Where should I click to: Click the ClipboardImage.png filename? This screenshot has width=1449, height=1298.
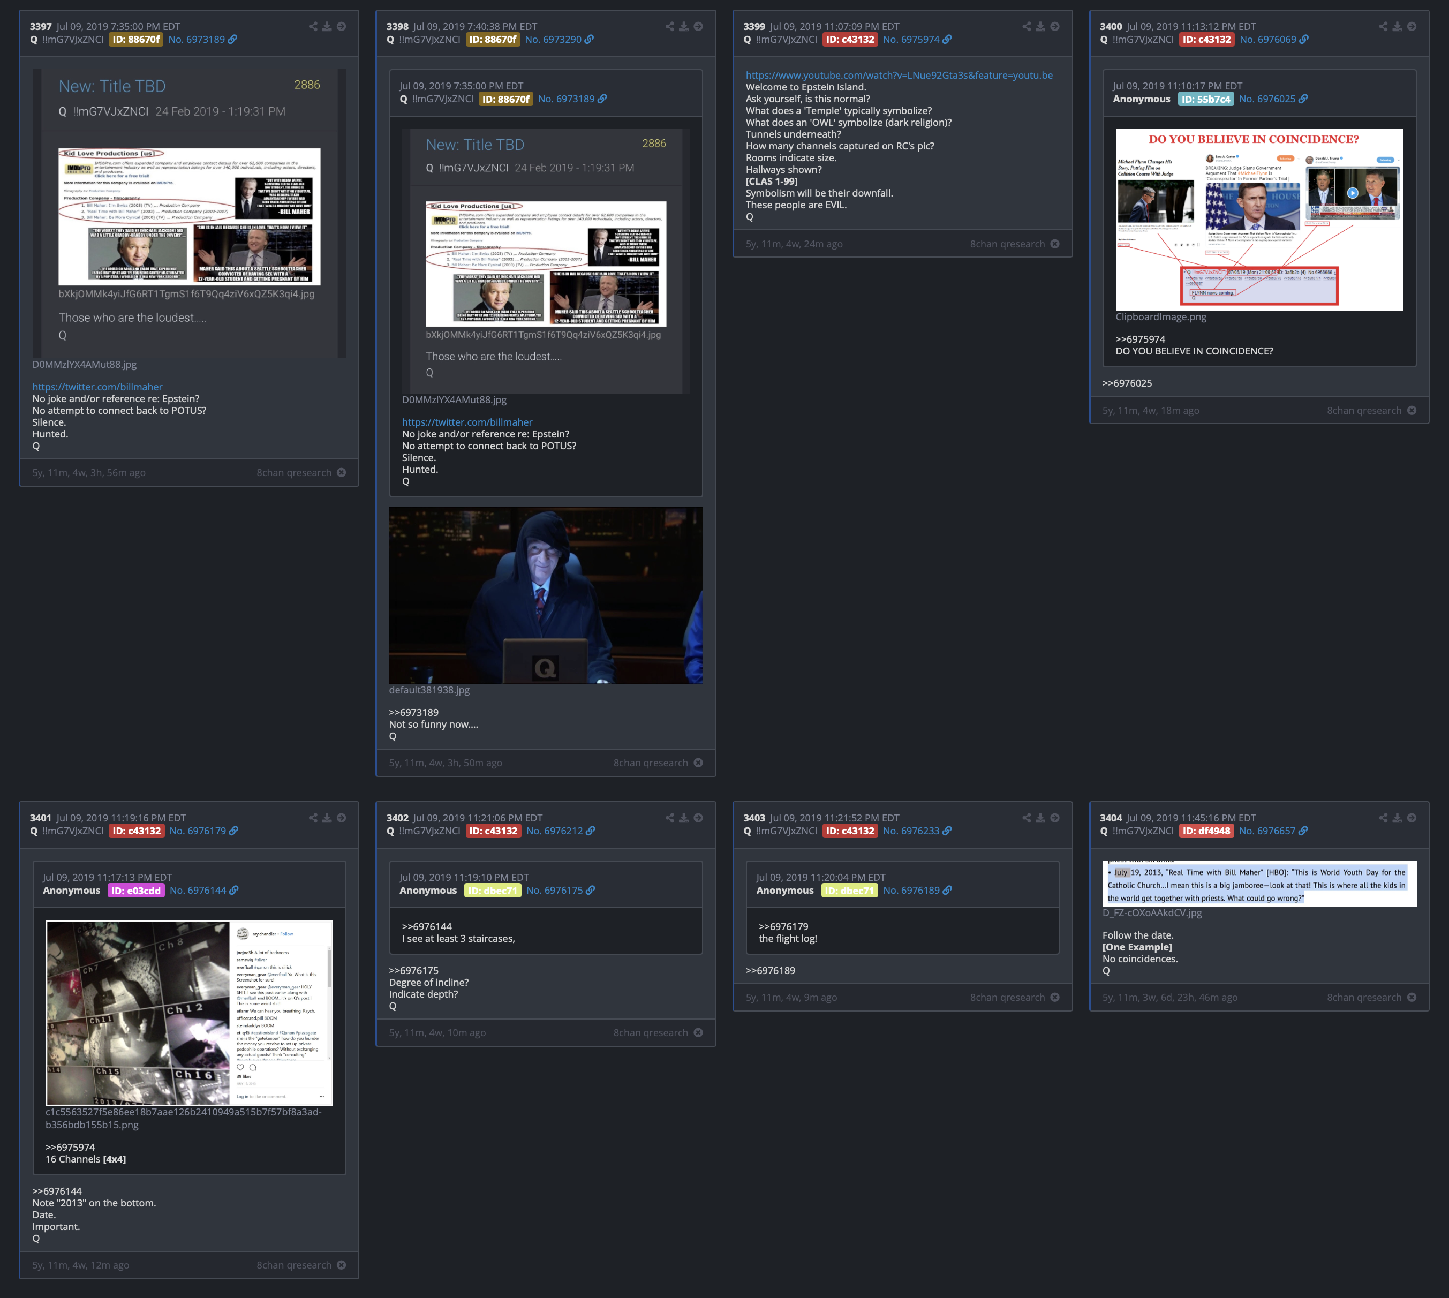point(1161,316)
